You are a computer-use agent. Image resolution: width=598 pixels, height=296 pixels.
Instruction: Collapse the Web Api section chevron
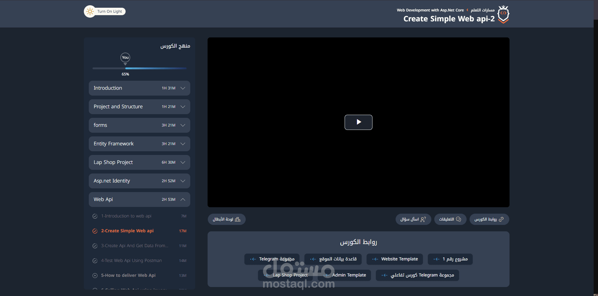pyautogui.click(x=183, y=199)
